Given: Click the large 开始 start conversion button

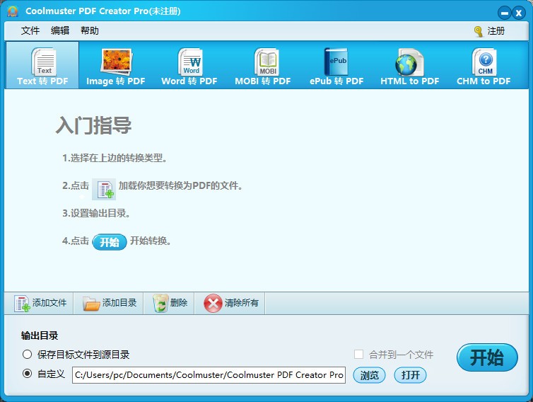Looking at the screenshot, I should click(487, 357).
